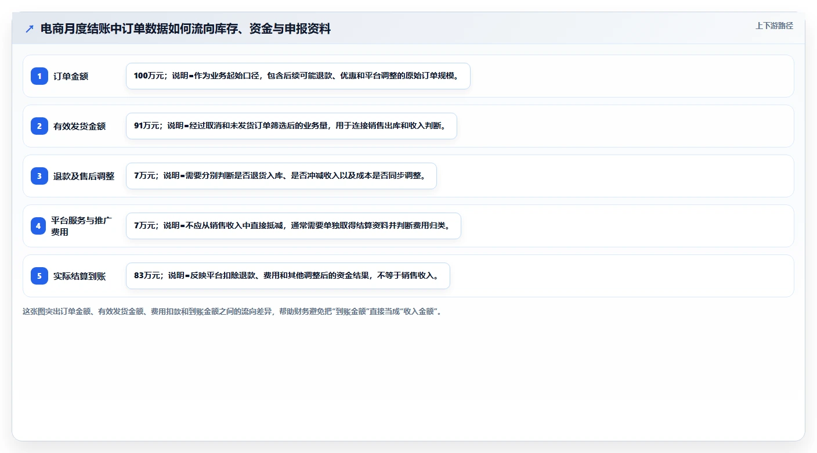
Task: Click the title 电商月度结账中订单数据如何流向库存、资金与申报资料
Action: pos(186,29)
